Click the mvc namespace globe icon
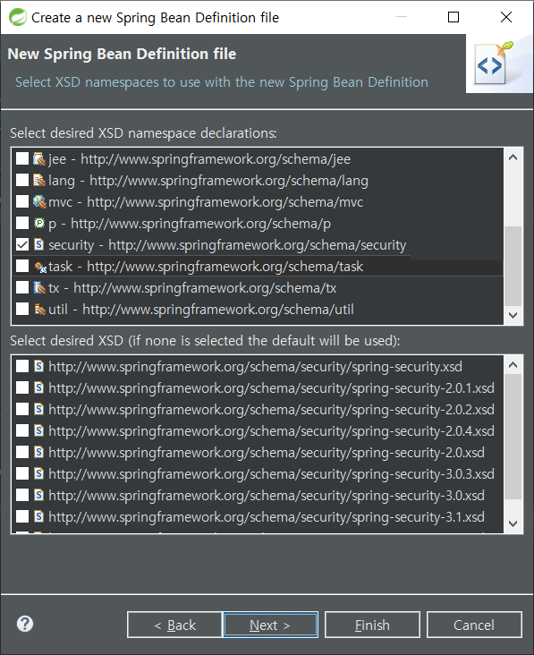The width and height of the screenshot is (534, 655). click(x=39, y=201)
